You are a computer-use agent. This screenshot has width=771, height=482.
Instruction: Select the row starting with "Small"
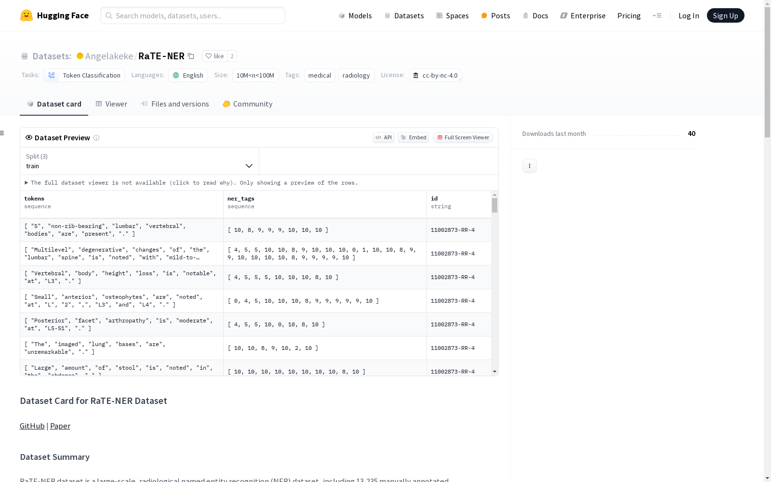(255, 301)
